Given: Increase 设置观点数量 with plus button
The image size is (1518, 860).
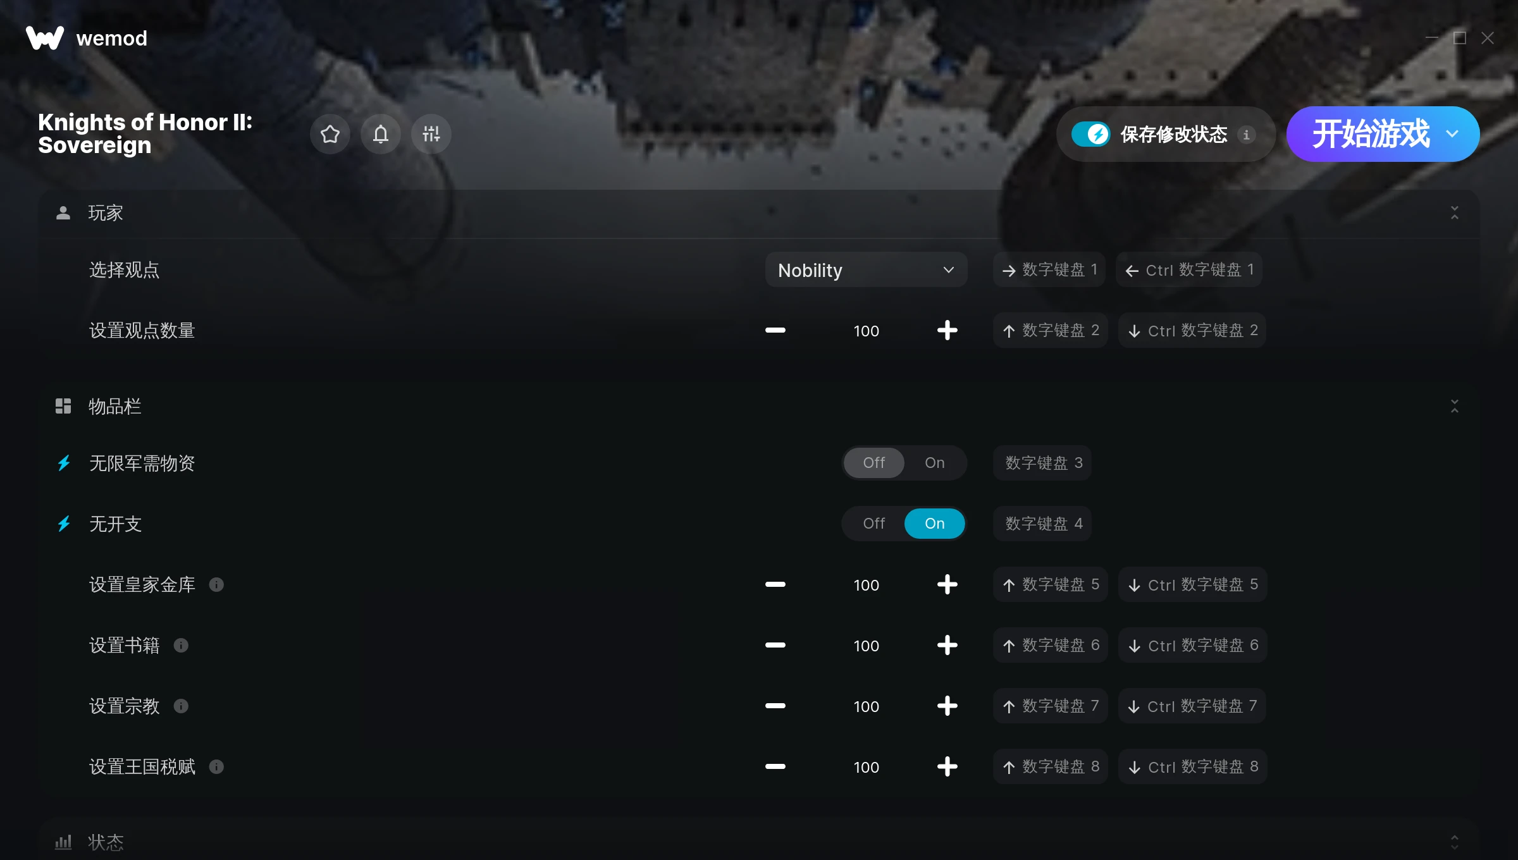Looking at the screenshot, I should click(x=947, y=331).
